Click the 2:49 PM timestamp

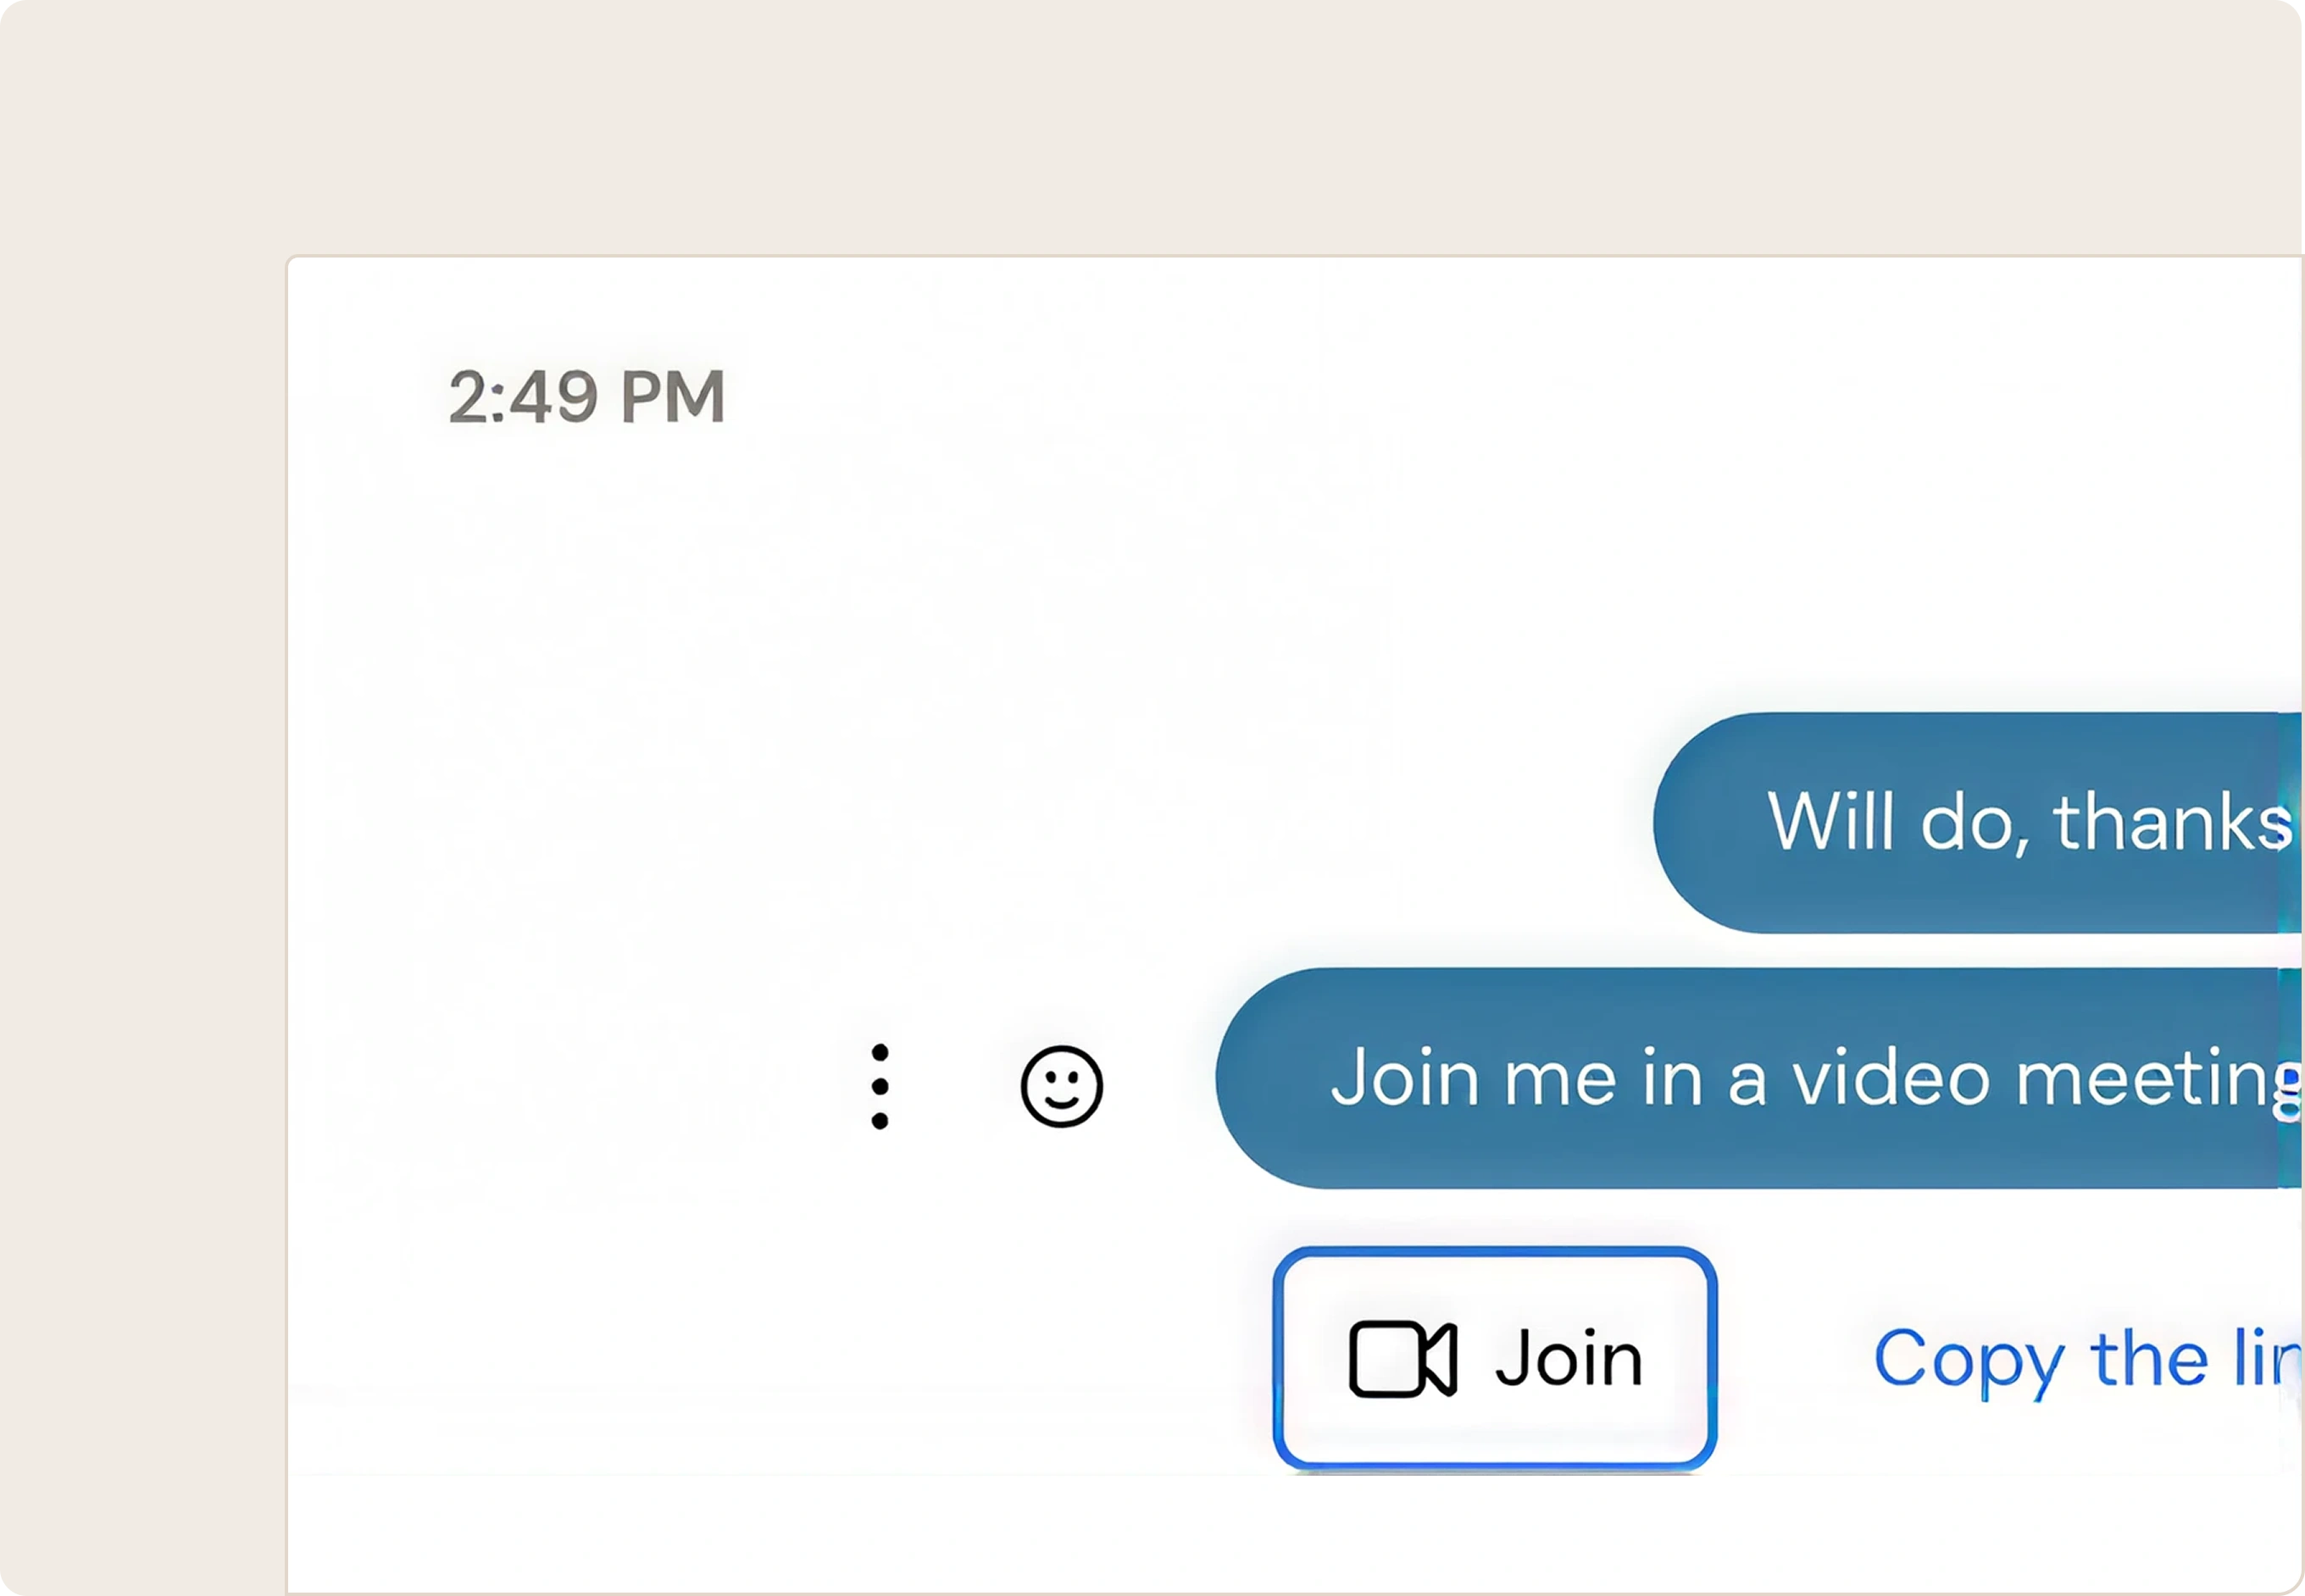pos(586,396)
